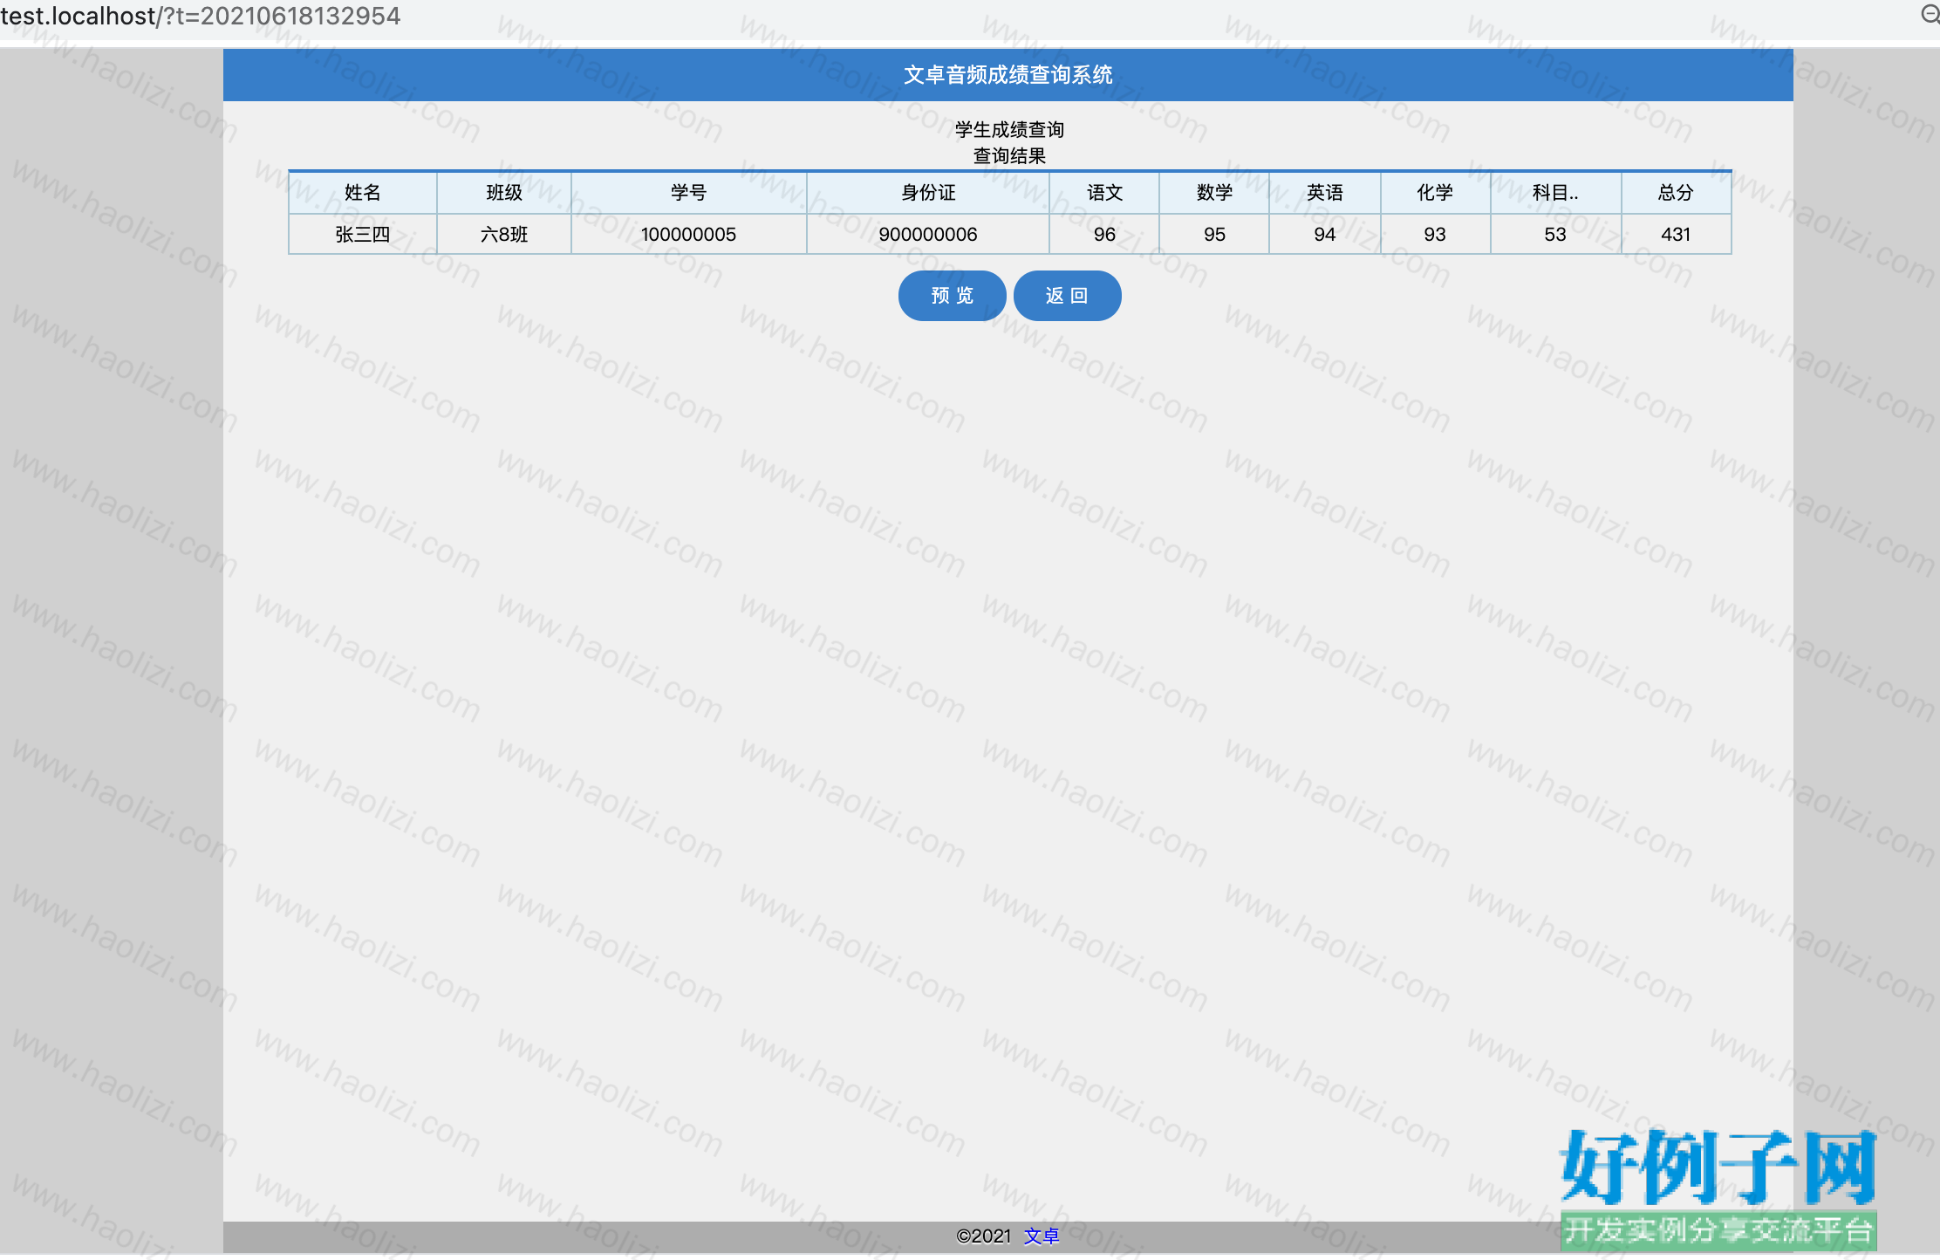
Task: Open the 文卓 footer link
Action: tap(1042, 1236)
